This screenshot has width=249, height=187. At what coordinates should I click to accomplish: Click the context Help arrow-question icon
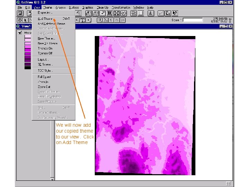[x=175, y=13]
